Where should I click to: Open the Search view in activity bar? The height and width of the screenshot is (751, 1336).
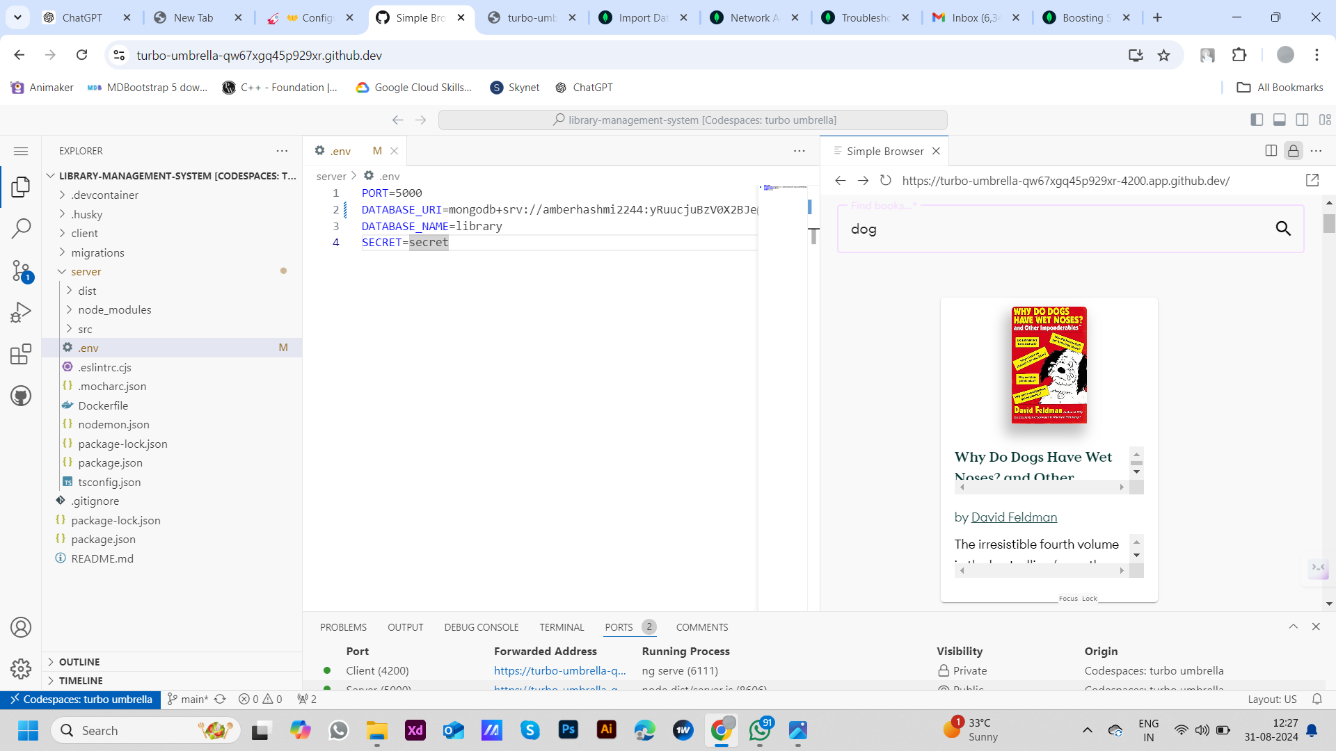click(21, 228)
